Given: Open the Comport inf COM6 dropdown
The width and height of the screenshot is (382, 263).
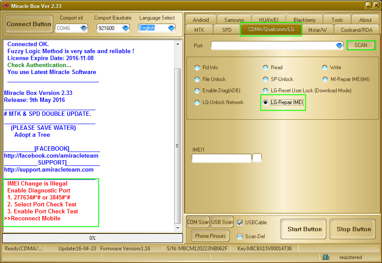Looking at the screenshot, I should point(84,28).
